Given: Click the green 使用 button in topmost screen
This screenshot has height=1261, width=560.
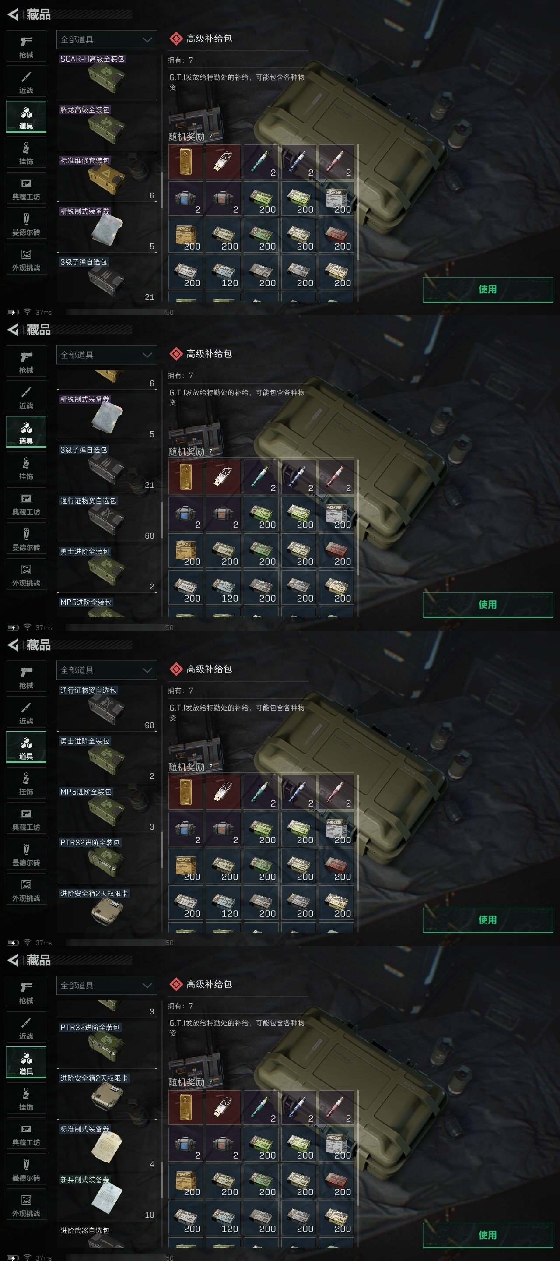Looking at the screenshot, I should 488,289.
